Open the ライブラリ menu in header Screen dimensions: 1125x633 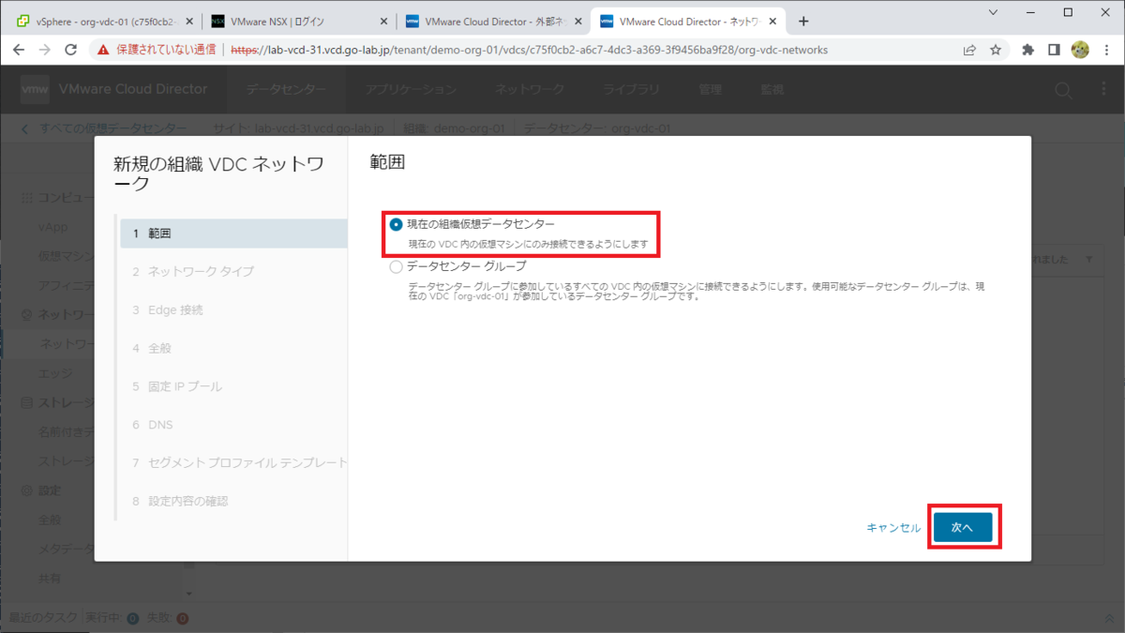pos(632,89)
